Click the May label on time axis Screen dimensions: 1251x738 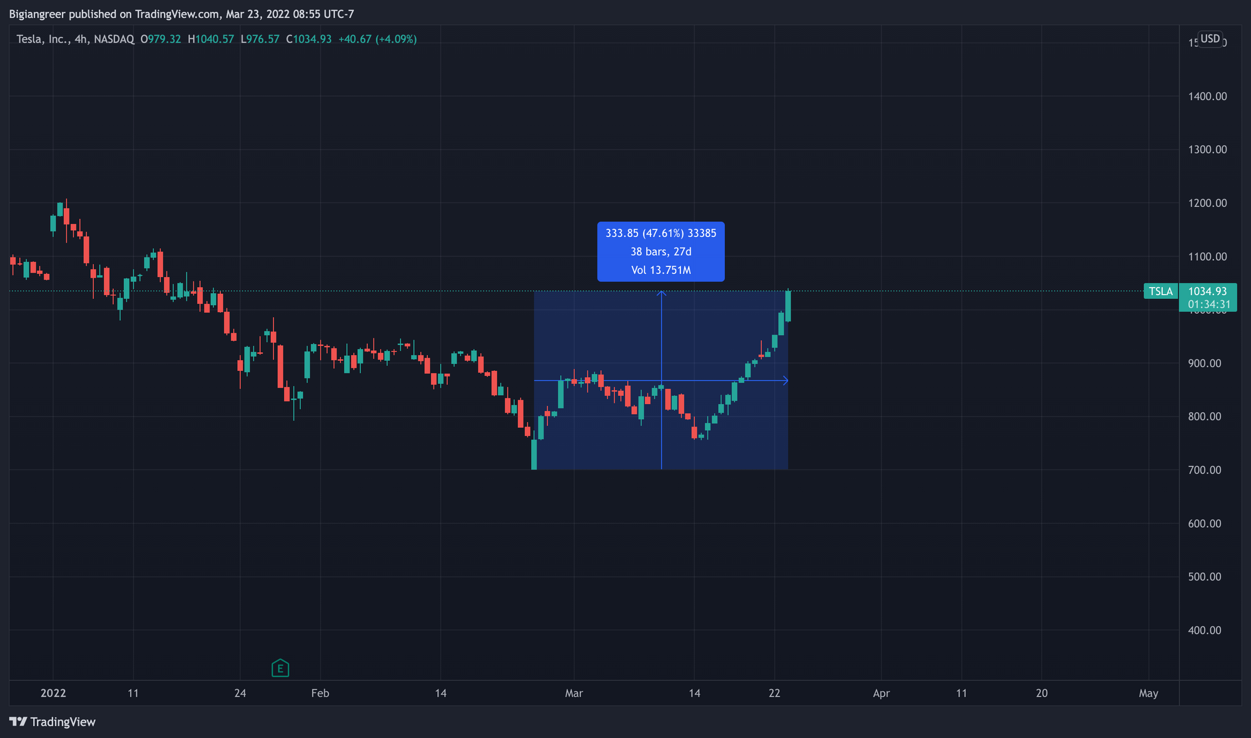click(x=1148, y=693)
